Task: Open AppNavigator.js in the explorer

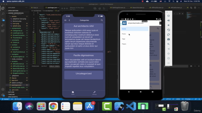Action: pos(18,56)
